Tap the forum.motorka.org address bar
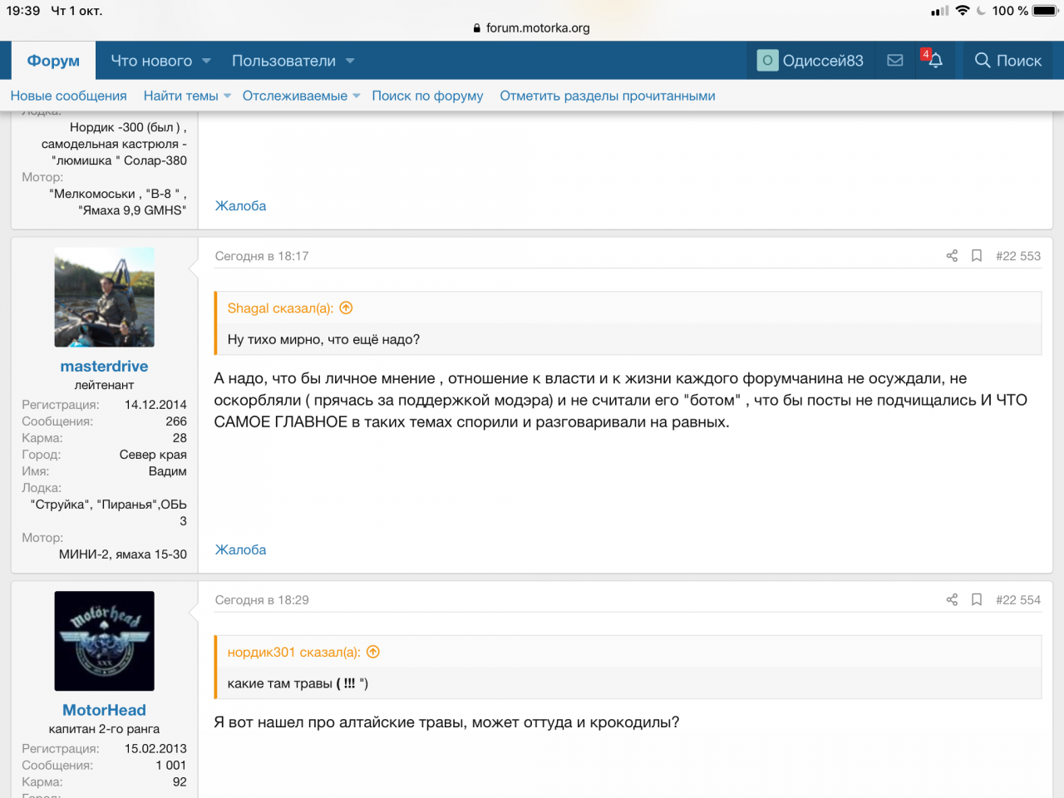 (x=532, y=27)
